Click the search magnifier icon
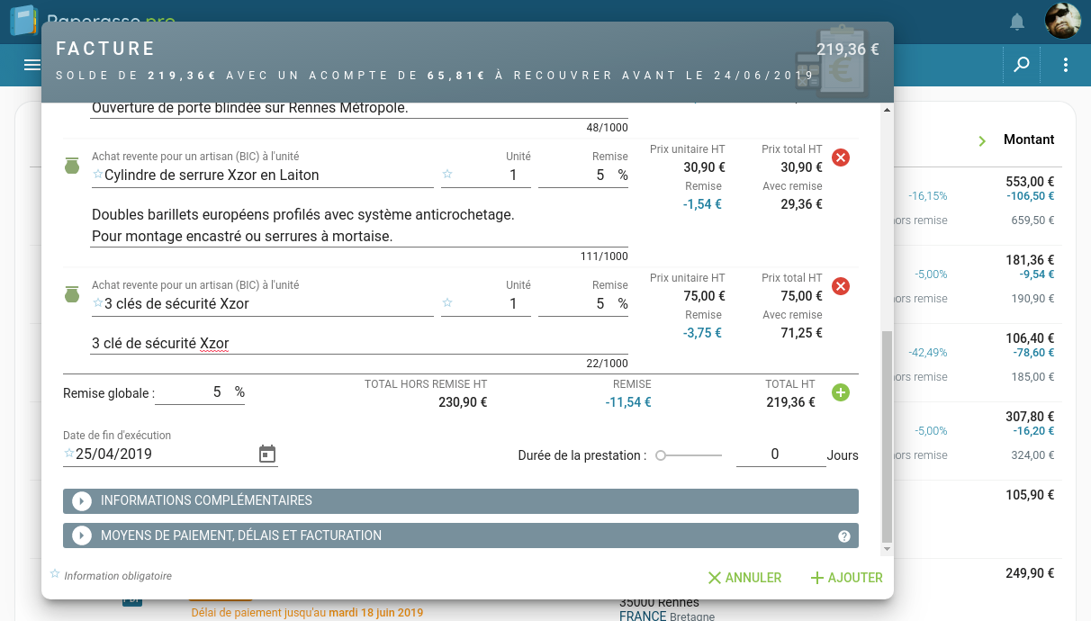 pyautogui.click(x=1022, y=65)
